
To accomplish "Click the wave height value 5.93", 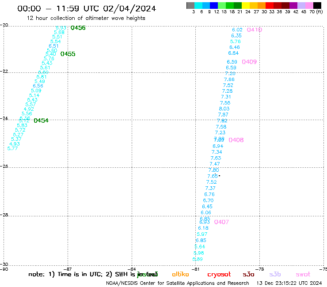I will [x=61, y=28].
